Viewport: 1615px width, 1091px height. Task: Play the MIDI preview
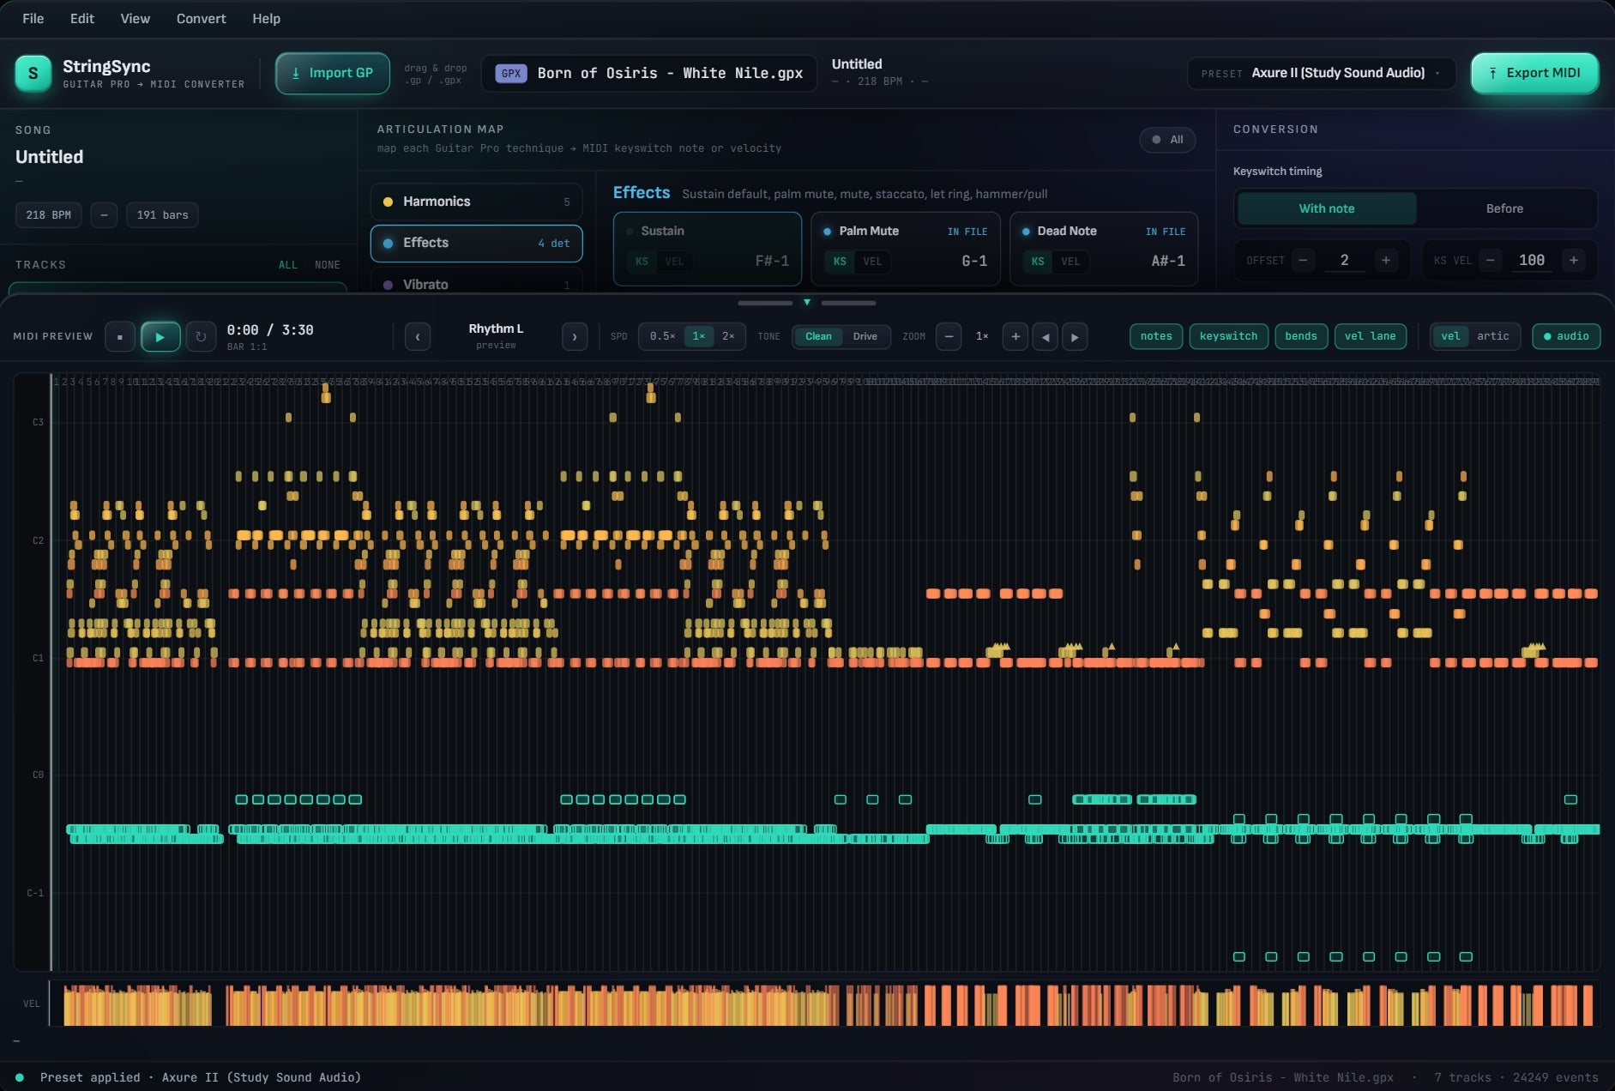point(160,336)
